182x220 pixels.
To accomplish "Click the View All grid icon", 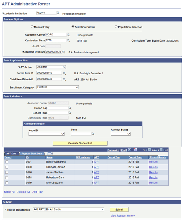I will pos(130,150).
